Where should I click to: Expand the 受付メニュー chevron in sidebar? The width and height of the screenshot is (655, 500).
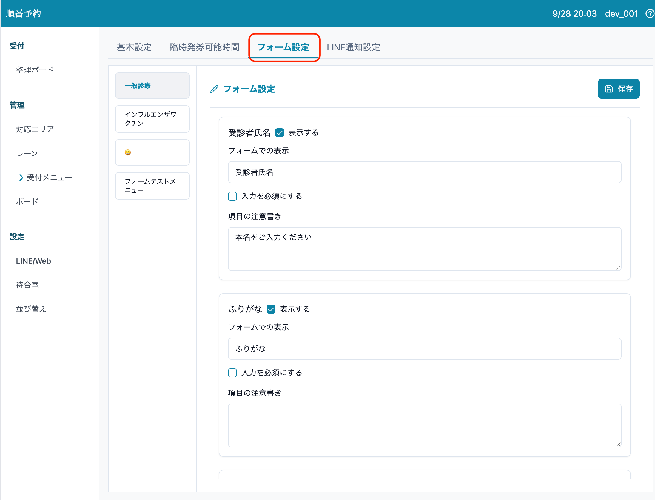[x=21, y=178]
